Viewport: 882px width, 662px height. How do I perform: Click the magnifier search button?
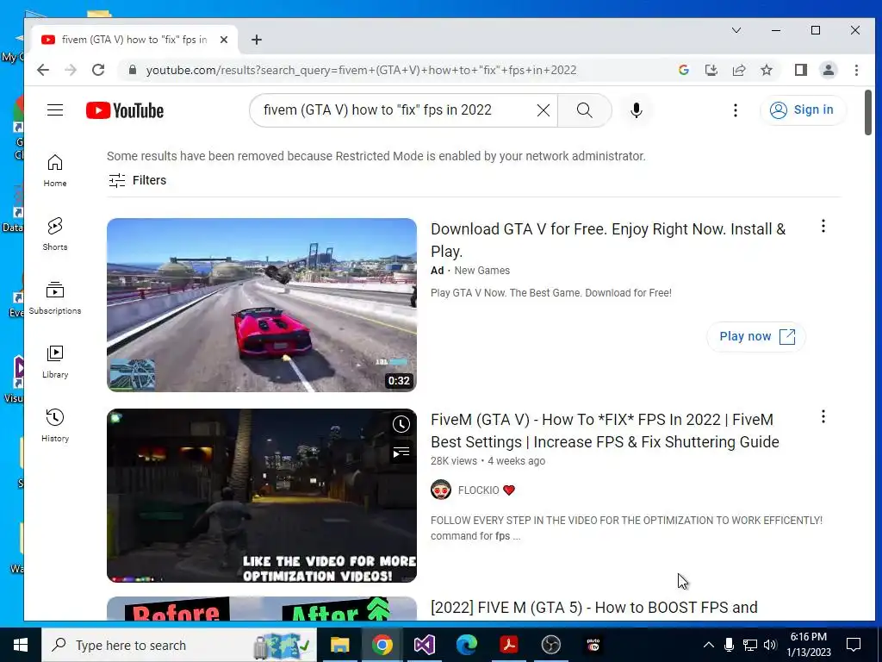pos(585,110)
